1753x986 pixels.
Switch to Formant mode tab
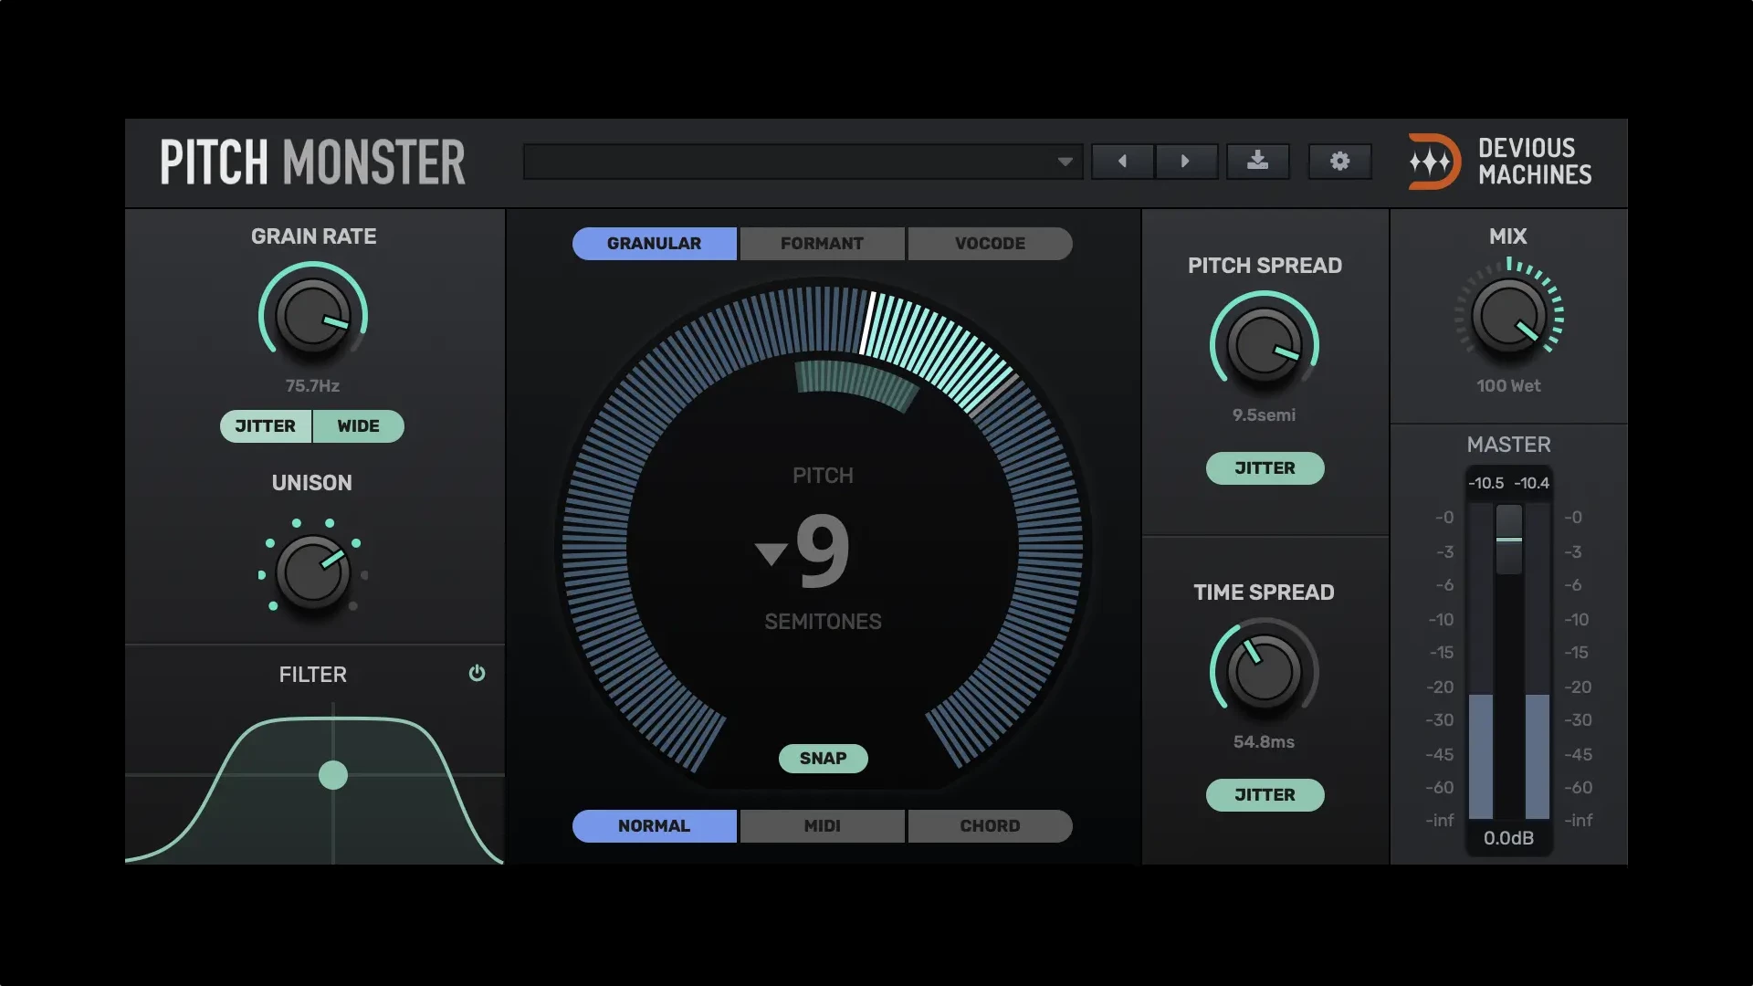822,244
